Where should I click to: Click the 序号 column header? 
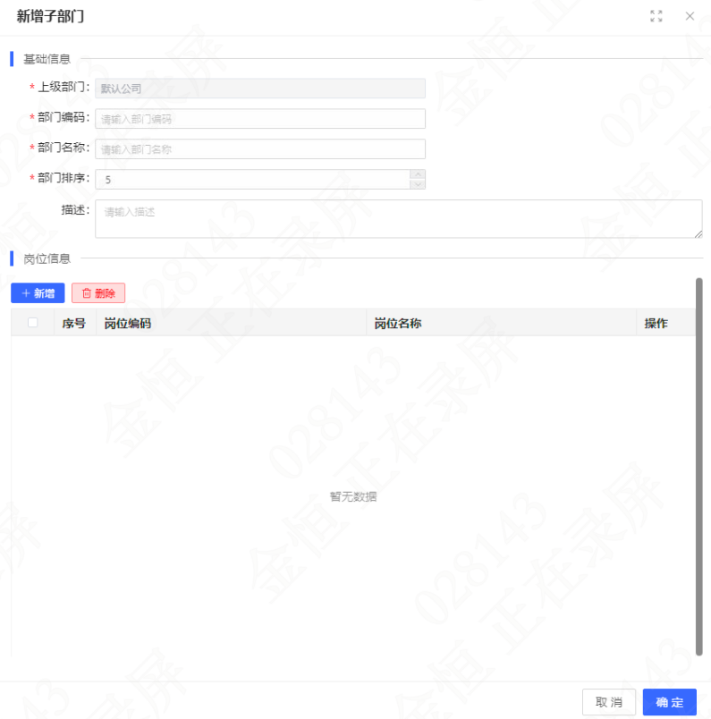(74, 323)
